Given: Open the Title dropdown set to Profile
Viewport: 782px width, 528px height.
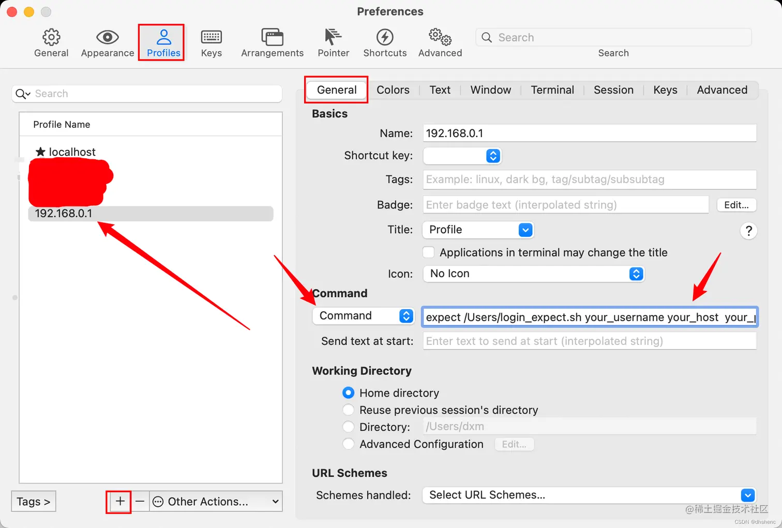Looking at the screenshot, I should click(478, 230).
